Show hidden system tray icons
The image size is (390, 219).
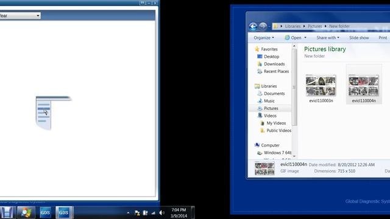coord(128,213)
